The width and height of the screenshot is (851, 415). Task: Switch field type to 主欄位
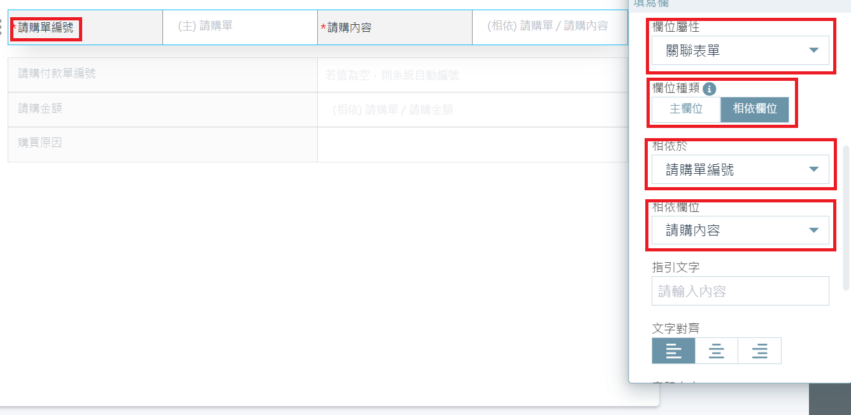pyautogui.click(x=686, y=109)
